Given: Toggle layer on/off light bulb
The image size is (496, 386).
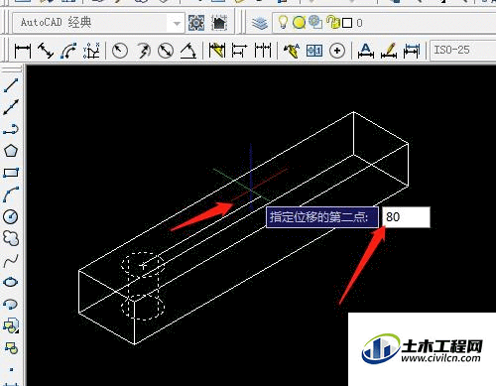Looking at the screenshot, I should point(283,23).
